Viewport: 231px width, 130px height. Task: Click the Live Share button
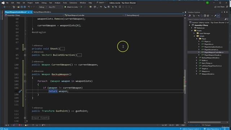coord(219,7)
